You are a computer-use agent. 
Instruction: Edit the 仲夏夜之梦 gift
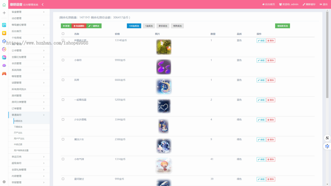261,41
